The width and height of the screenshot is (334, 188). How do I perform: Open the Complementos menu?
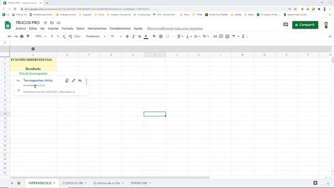click(120, 28)
